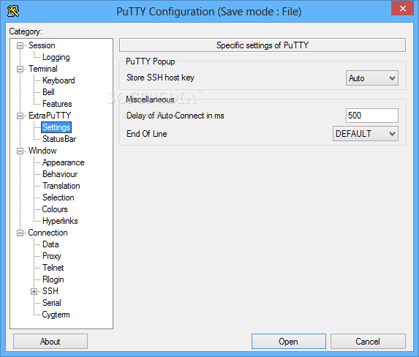Select Selection category
This screenshot has height=357, width=419.
58,198
